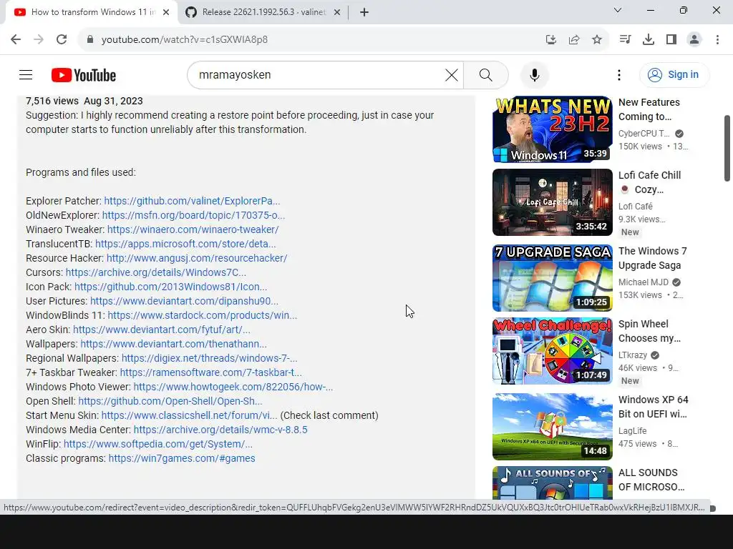Reload the current YouTube page
This screenshot has width=733, height=549.
(x=62, y=40)
